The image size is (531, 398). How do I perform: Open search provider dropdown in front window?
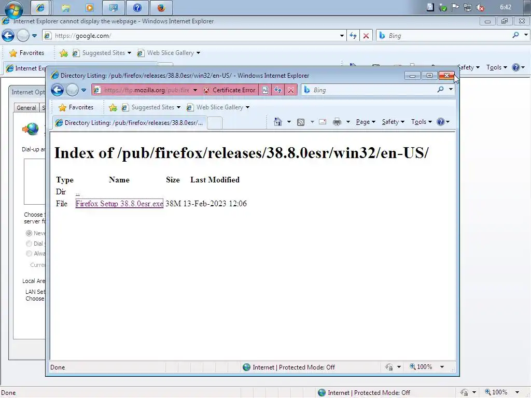(x=451, y=90)
